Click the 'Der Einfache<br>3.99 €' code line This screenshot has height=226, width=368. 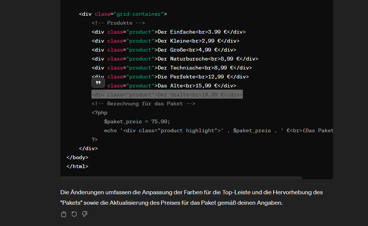[x=169, y=32]
